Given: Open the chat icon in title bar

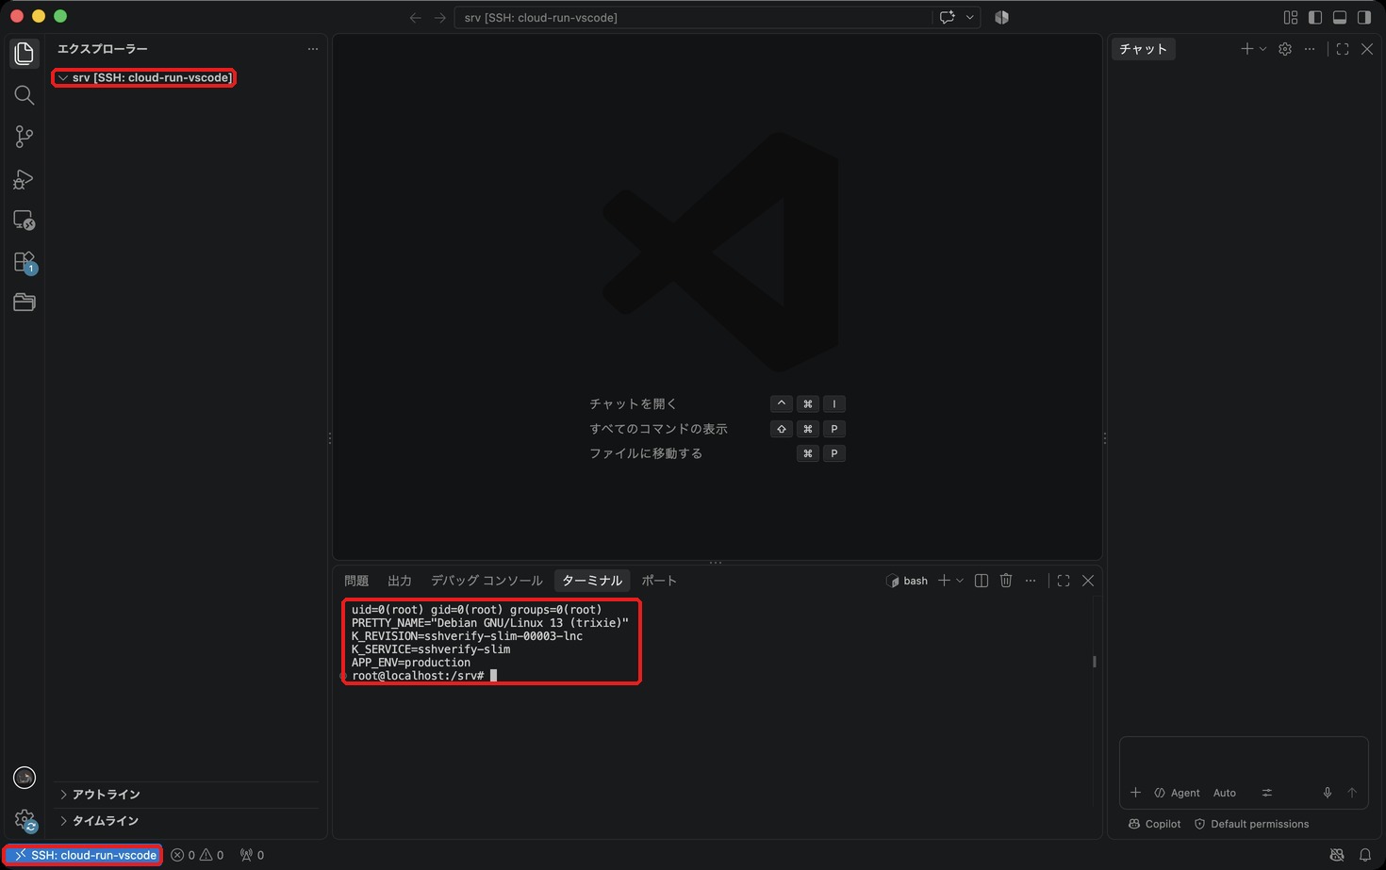Looking at the screenshot, I should point(948,17).
